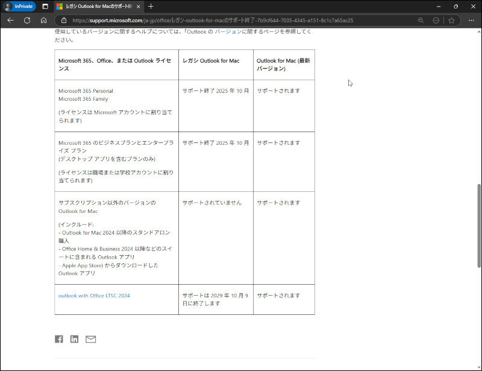Click デスクトップ アプリを含むプランのみ text

coord(107,159)
